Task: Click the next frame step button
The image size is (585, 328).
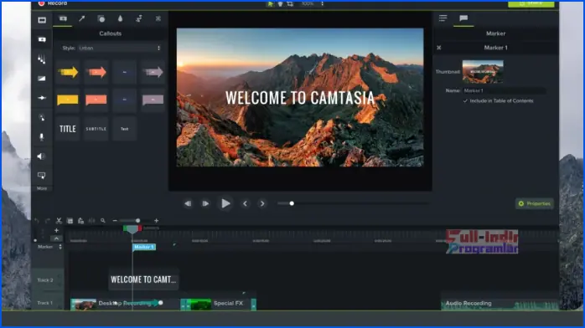Action: 205,203
